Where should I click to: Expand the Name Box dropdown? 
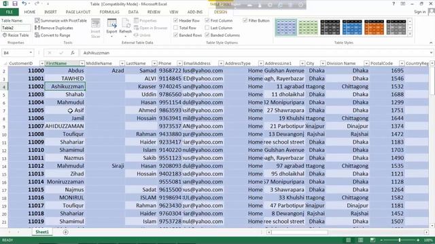pos(31,53)
